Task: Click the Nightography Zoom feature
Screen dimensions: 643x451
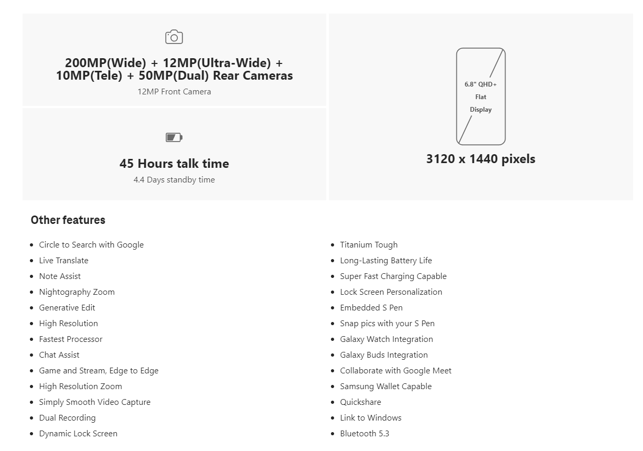Action: pyautogui.click(x=77, y=292)
